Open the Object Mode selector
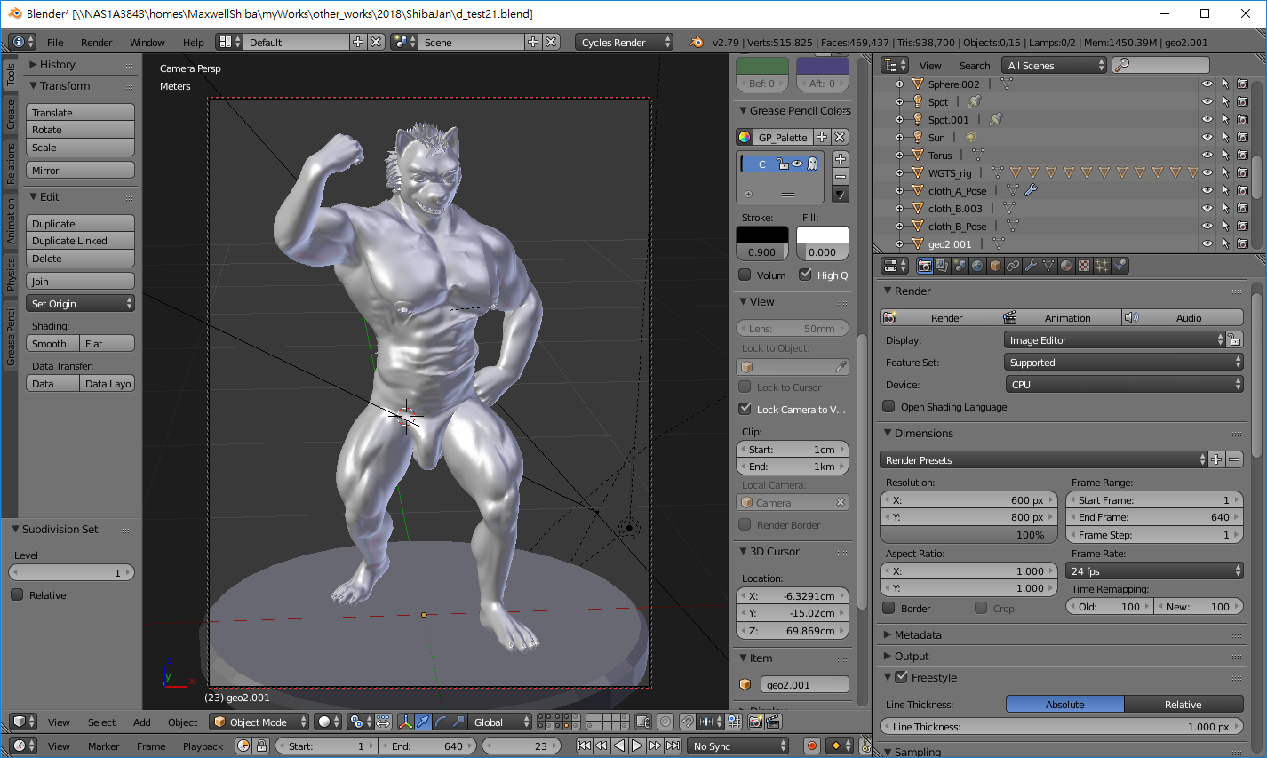Viewport: 1267px width, 758px height. pyautogui.click(x=259, y=722)
